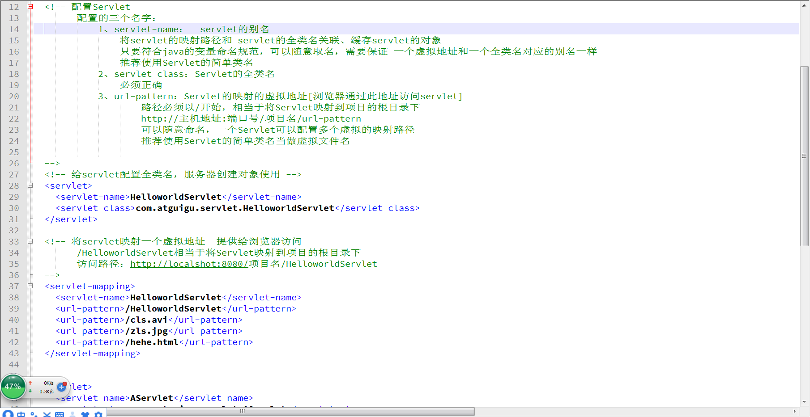Viewport: 810px width, 417px height.
Task: Collapse the comment fold at line 12
Action: pyautogui.click(x=30, y=7)
